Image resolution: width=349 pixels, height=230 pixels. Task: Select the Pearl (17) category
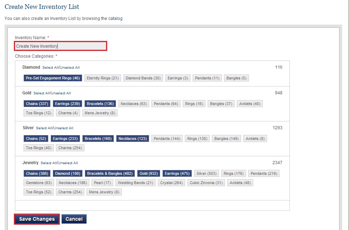coord(103,183)
